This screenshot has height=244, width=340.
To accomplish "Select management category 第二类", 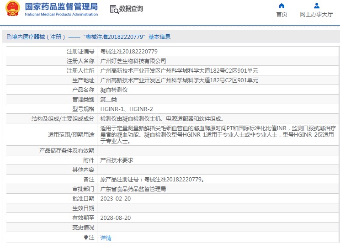I will tap(109, 99).
